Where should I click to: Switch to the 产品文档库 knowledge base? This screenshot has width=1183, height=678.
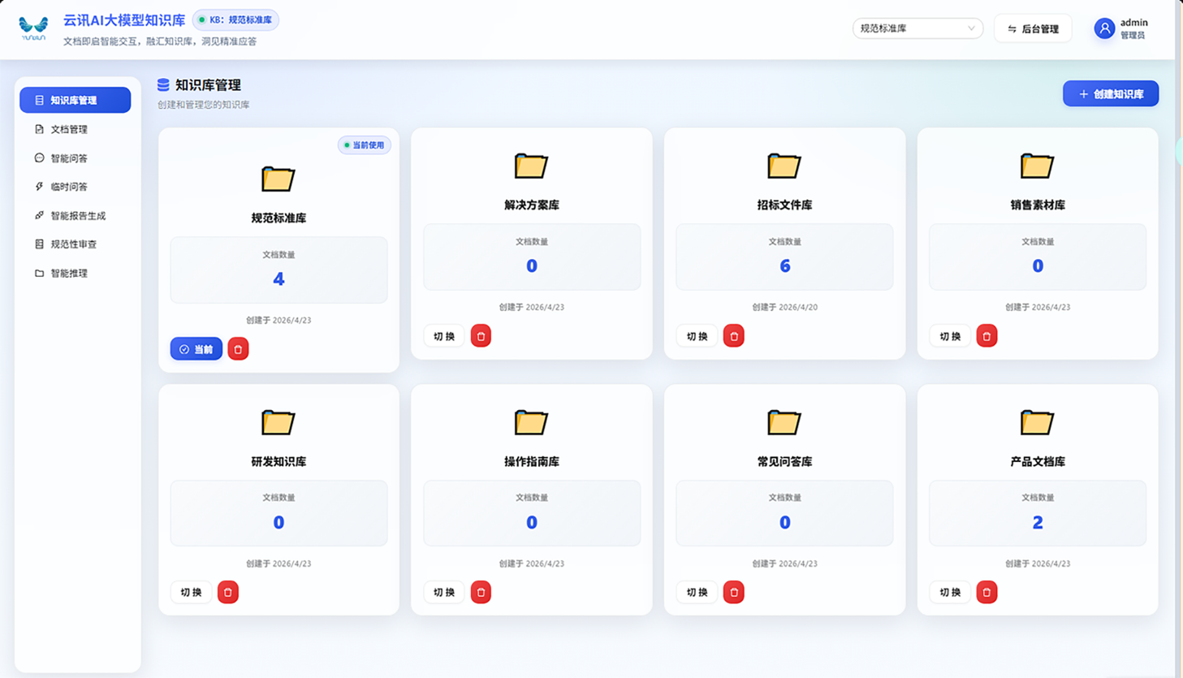coord(950,592)
